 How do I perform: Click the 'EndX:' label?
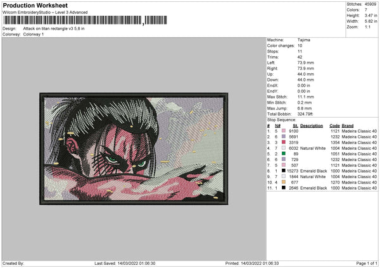tap(272, 85)
